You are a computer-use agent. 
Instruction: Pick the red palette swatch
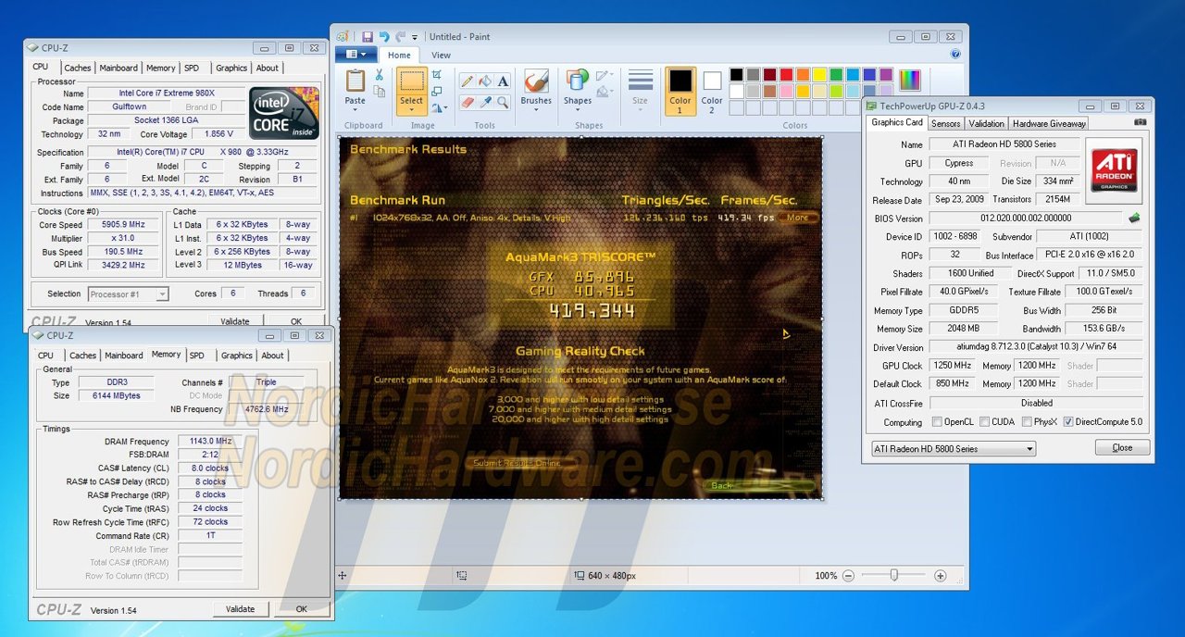pos(786,75)
